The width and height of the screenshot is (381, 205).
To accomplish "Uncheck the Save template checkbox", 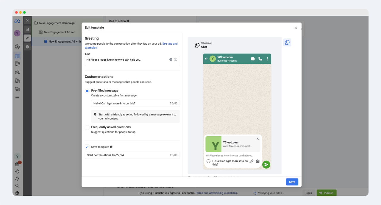I will tap(87, 147).
